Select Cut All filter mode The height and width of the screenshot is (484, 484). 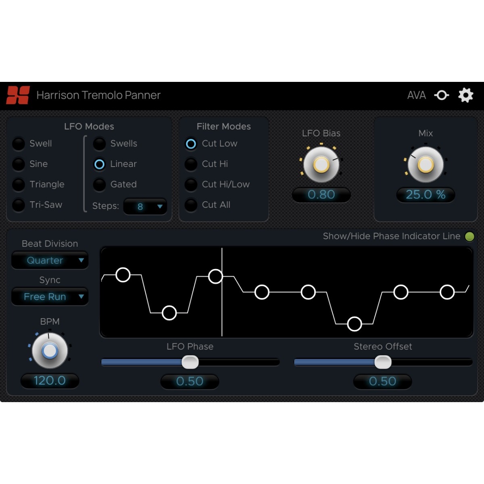pyautogui.click(x=191, y=205)
